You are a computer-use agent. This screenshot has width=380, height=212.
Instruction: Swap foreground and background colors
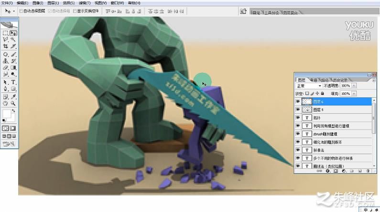pyautogui.click(x=13, y=111)
